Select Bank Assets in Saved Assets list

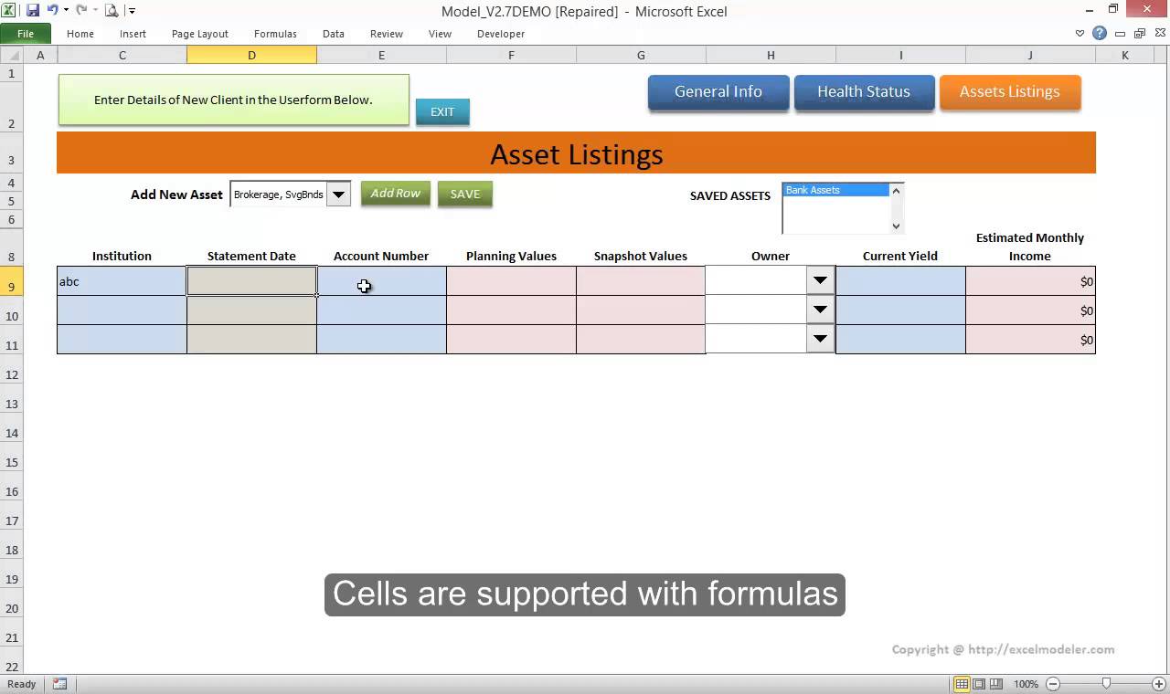click(x=835, y=190)
